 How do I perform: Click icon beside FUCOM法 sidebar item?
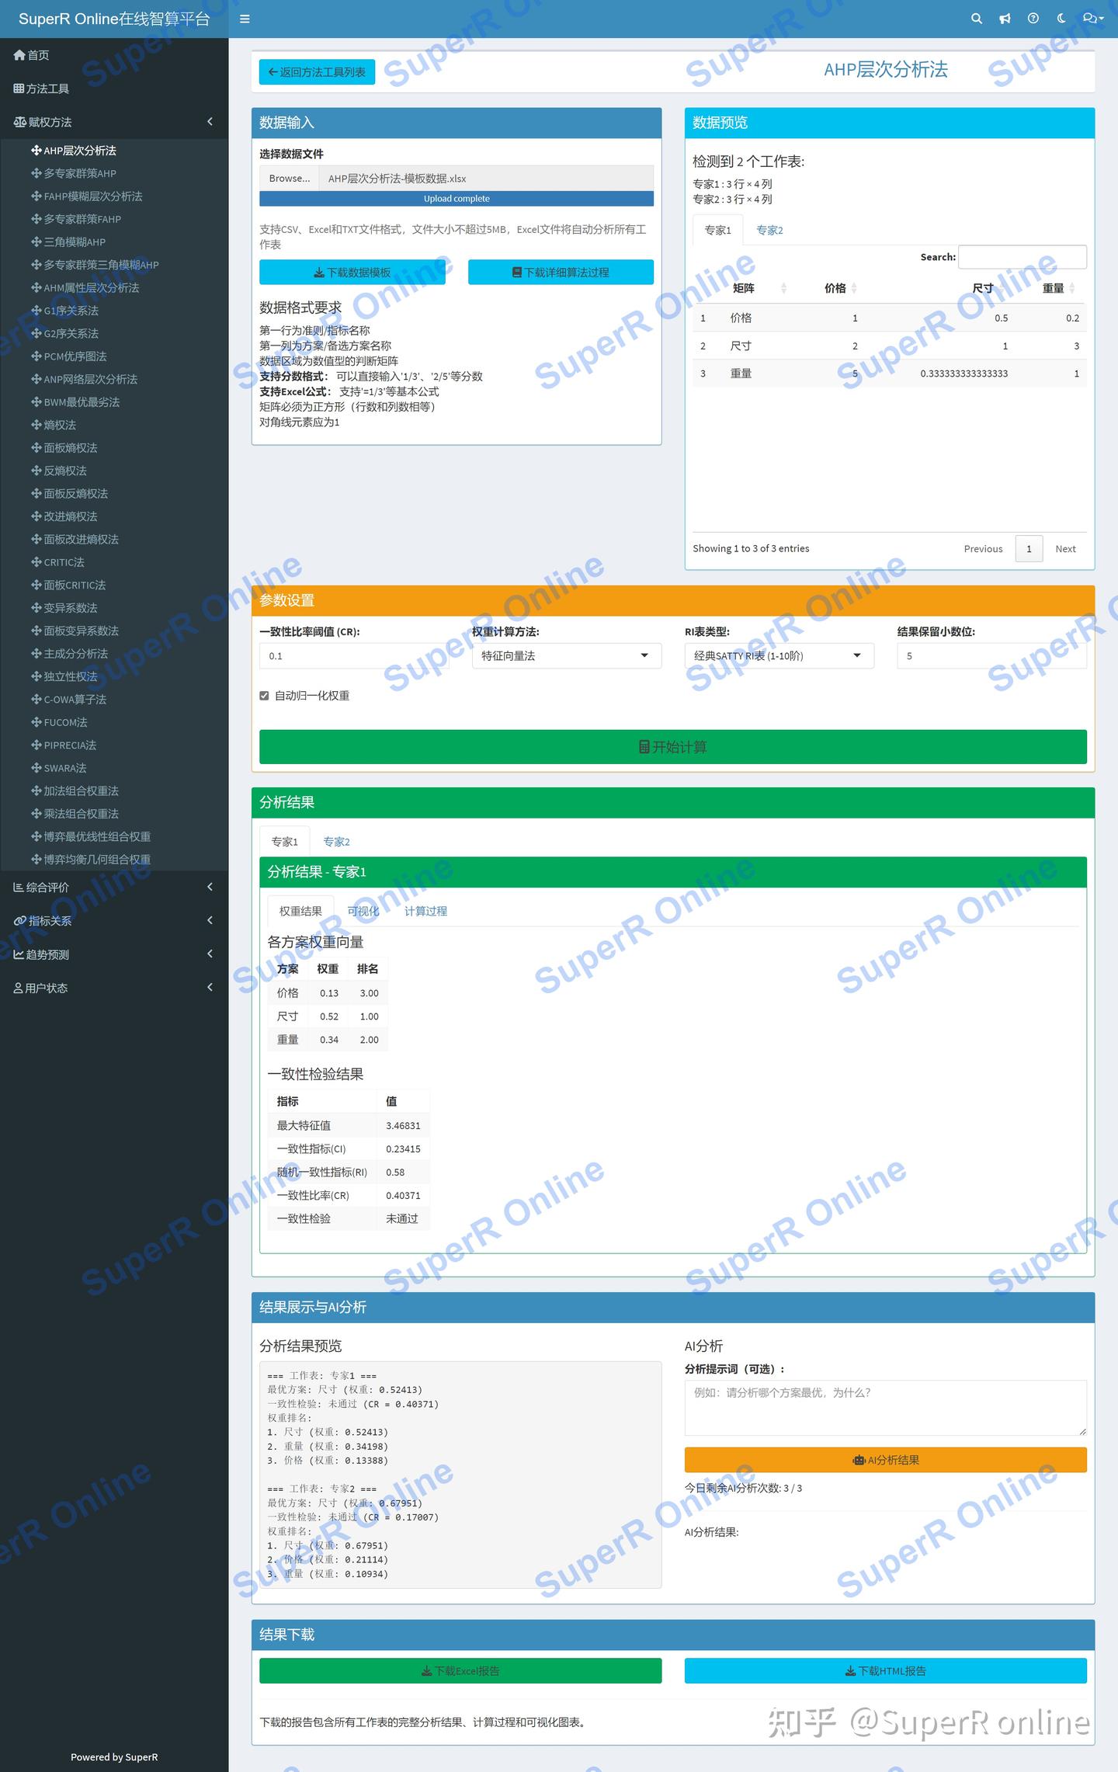coord(36,722)
